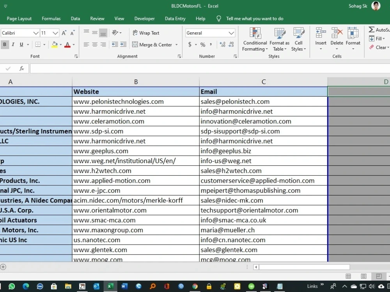390x292 pixels.
Task: Open Merge & Center dropdown arrow
Action: 177,45
